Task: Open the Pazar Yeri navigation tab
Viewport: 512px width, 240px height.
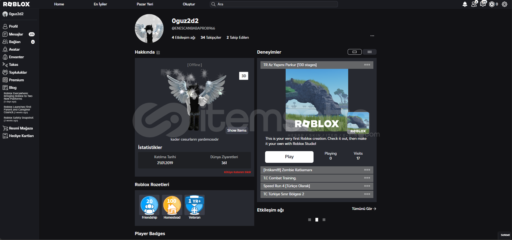Action: [145, 4]
